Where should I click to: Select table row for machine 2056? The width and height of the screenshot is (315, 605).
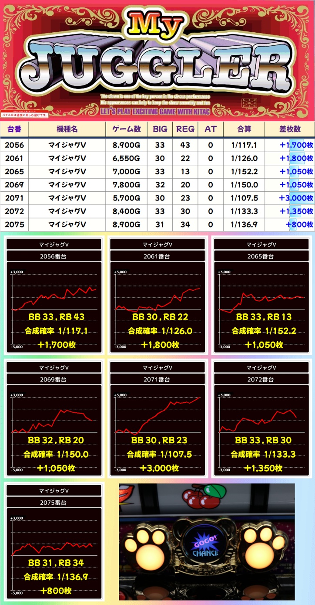[x=157, y=145]
